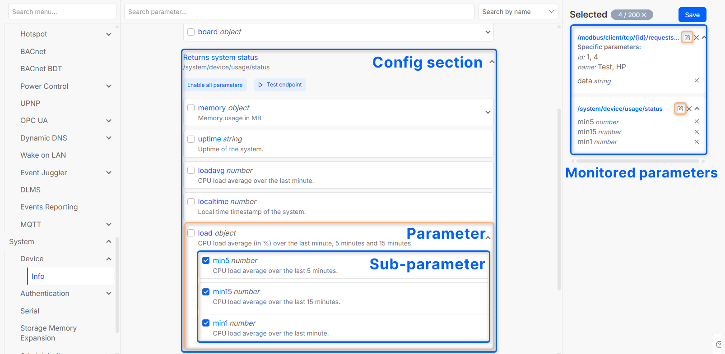Remove the system usage status entry
This screenshot has height=354, width=725.
click(689, 109)
